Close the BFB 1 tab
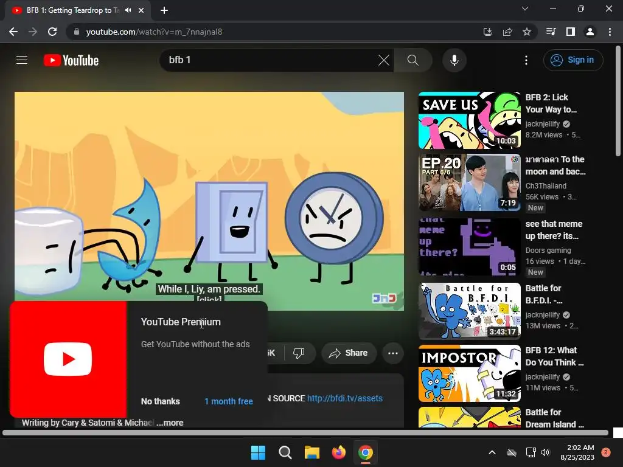Image resolution: width=623 pixels, height=467 pixels. tap(141, 10)
